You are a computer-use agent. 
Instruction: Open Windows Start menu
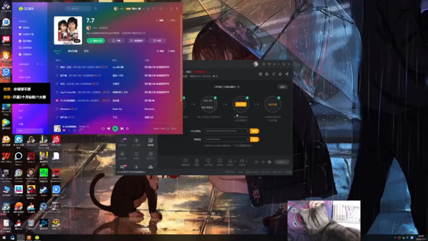(4, 238)
